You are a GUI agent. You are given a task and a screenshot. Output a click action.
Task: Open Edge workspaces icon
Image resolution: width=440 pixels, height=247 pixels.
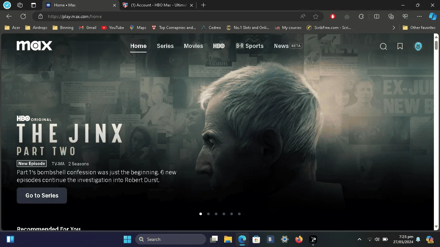(x=20, y=5)
